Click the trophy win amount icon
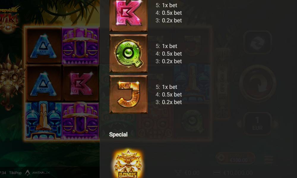The image size is (297, 178). tap(178, 173)
